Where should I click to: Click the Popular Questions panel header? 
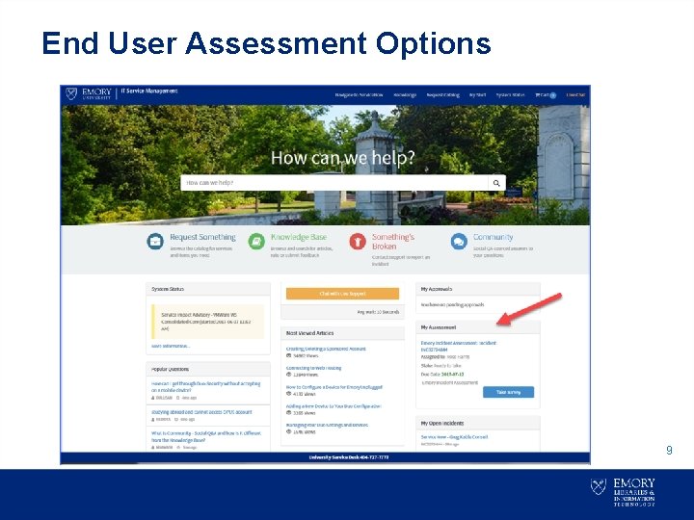(x=208, y=369)
